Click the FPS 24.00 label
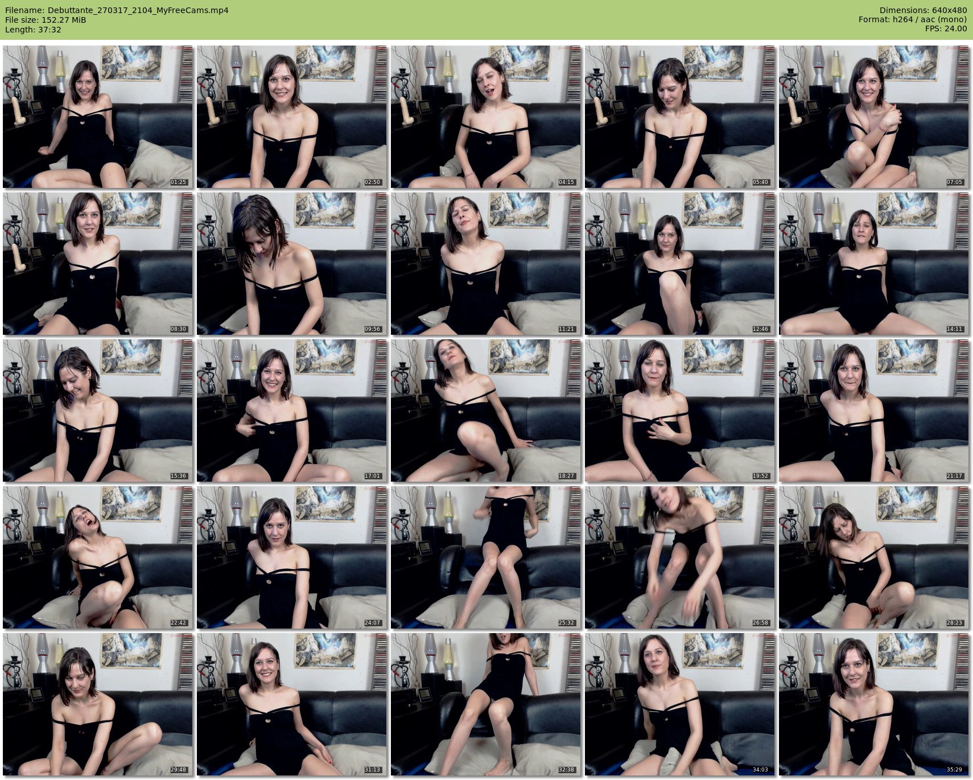The height and width of the screenshot is (780, 973). click(x=946, y=28)
